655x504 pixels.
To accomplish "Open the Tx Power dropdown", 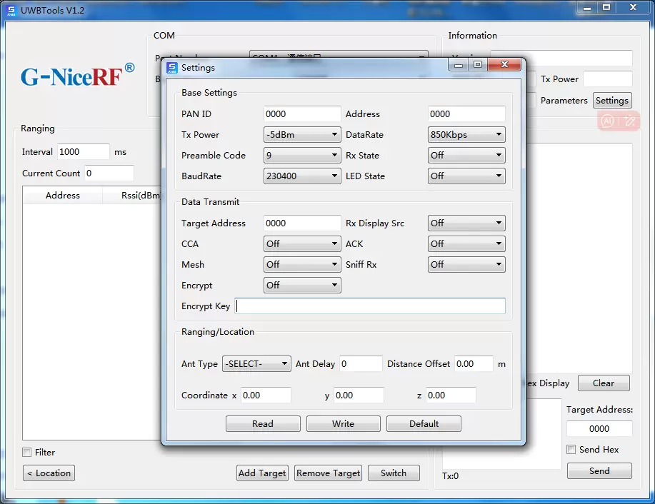I will click(301, 134).
